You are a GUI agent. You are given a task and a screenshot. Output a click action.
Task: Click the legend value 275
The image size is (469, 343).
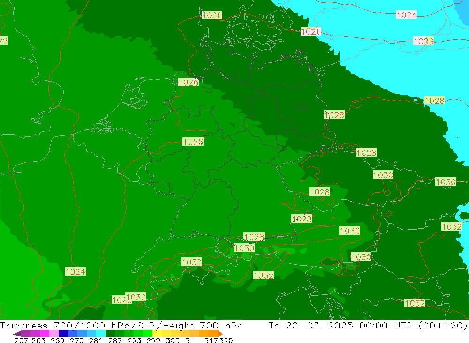tap(77, 340)
